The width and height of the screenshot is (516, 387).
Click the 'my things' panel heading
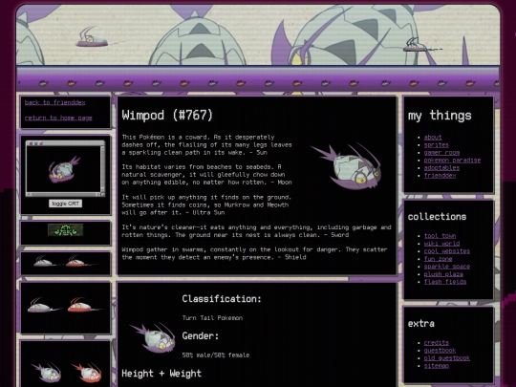point(440,116)
